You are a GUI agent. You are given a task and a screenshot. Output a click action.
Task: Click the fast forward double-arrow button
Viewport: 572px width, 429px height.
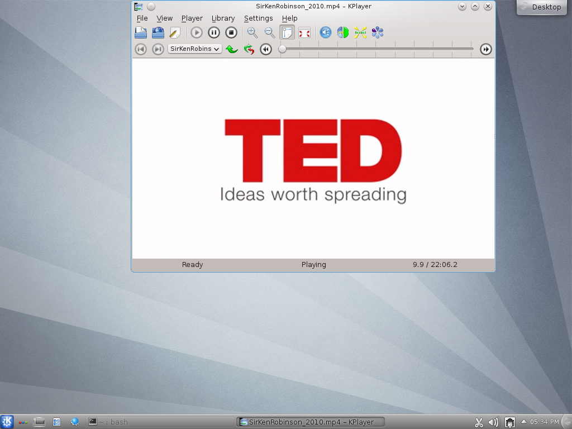485,49
